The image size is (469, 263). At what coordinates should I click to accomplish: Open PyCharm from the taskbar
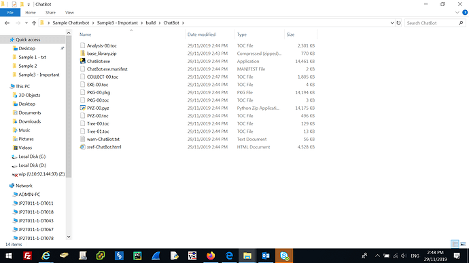tap(137, 256)
